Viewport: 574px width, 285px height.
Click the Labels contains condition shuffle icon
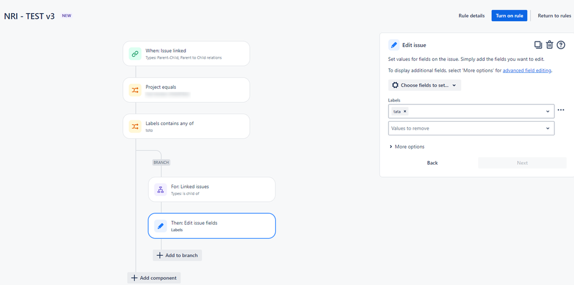pos(134,126)
